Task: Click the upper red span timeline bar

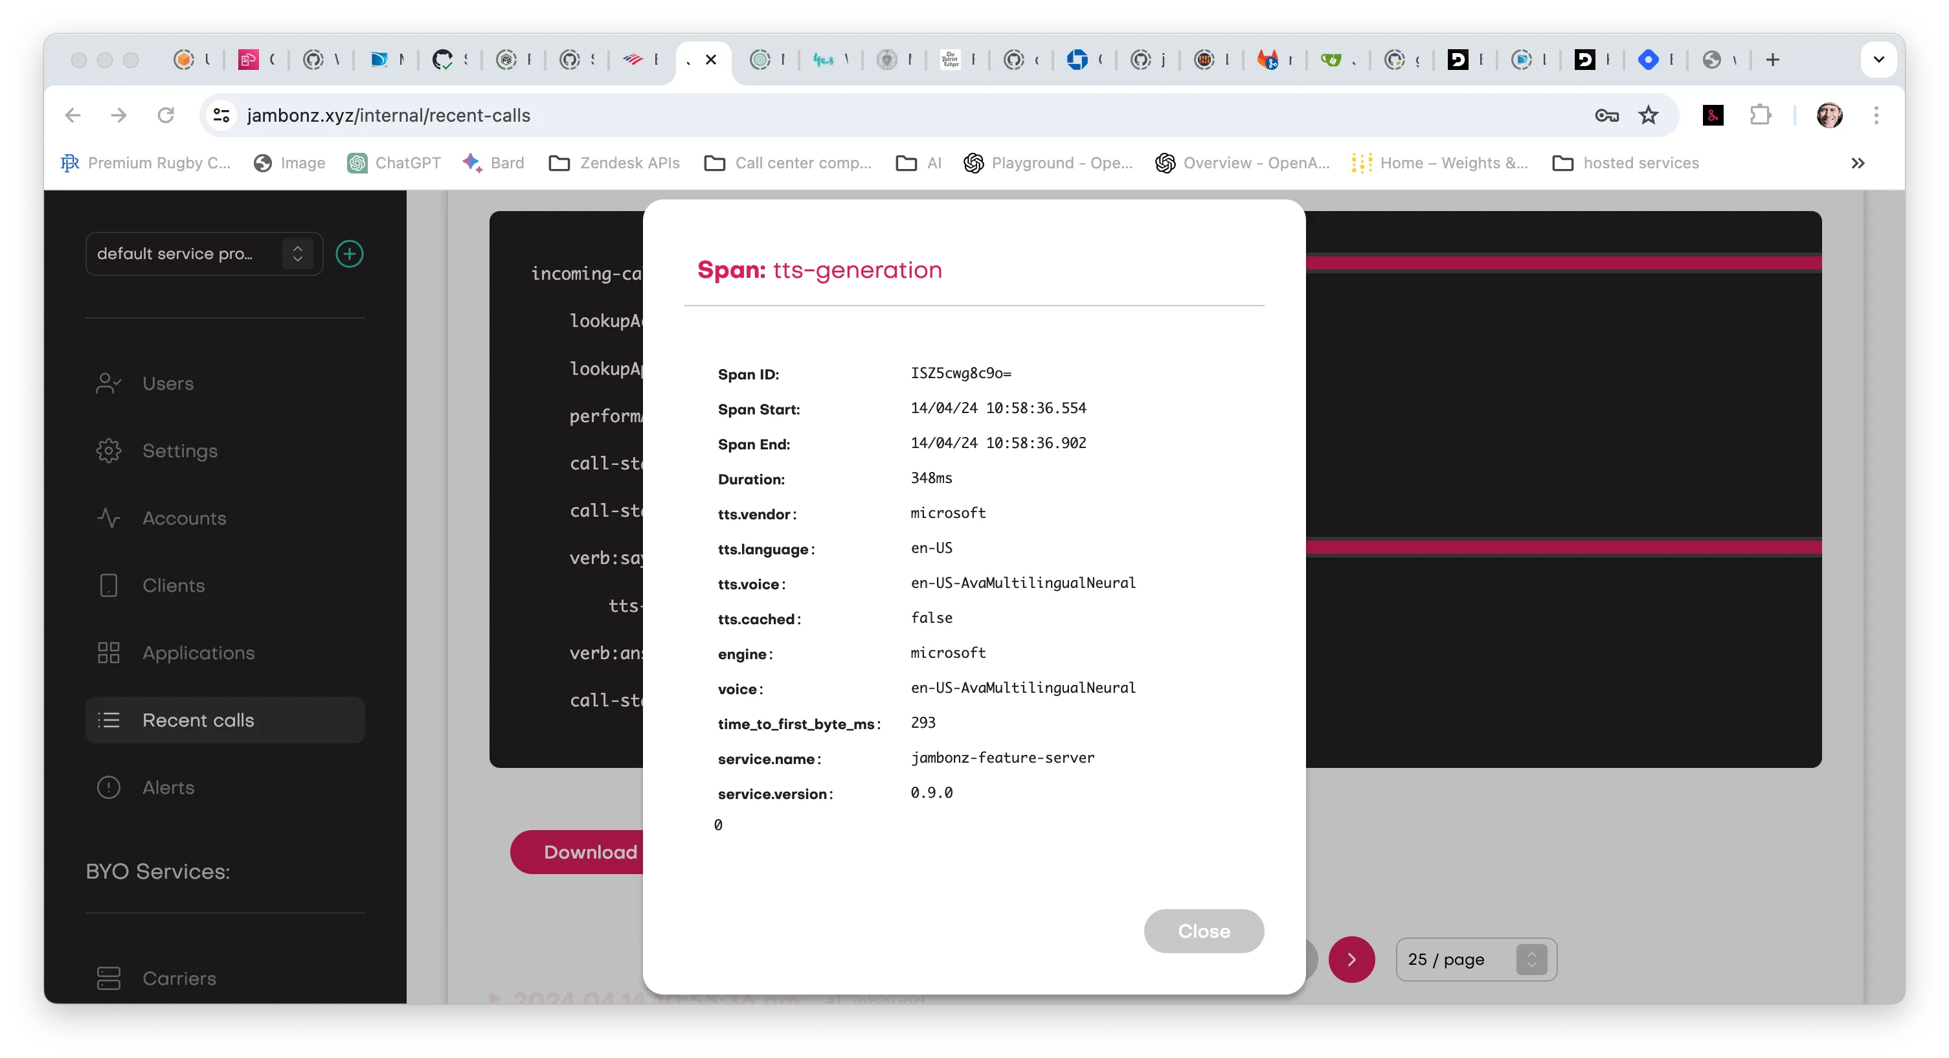Action: pyautogui.click(x=1563, y=263)
